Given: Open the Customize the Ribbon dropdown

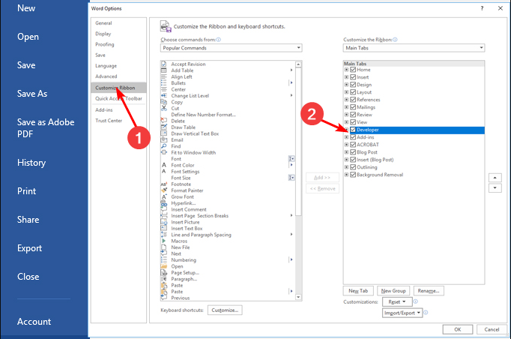Looking at the screenshot, I should coord(414,48).
